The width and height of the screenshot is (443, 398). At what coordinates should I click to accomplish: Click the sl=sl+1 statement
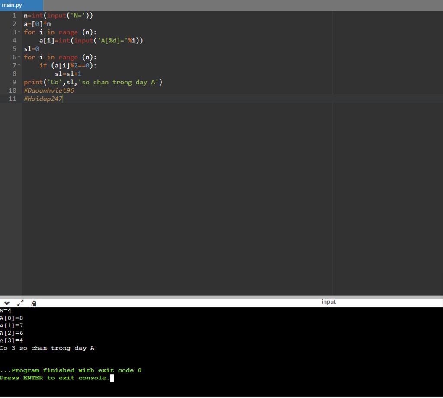(65, 74)
